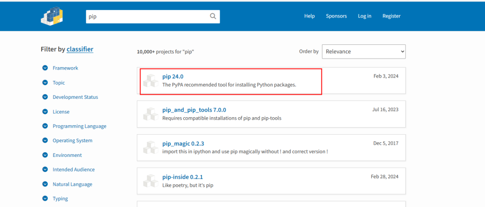Click the pip_magic package cube icon

point(151,147)
